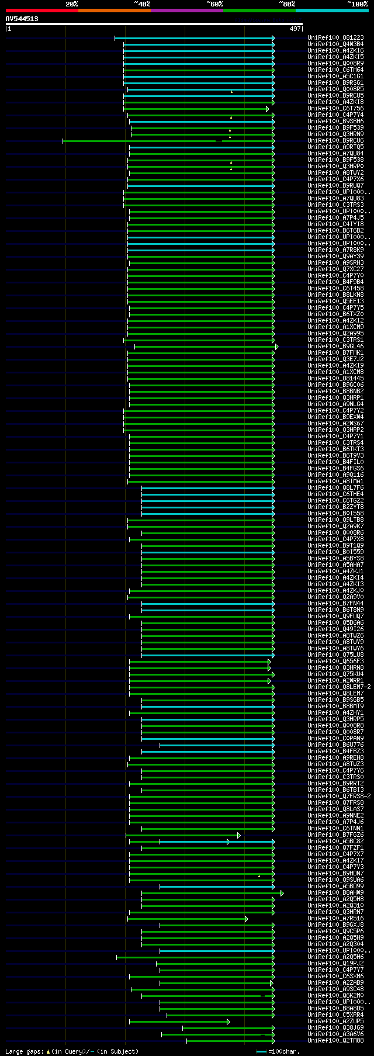The width and height of the screenshot is (374, 1056).
Task: Click the red 20% identity legend segment
Action: [x=41, y=11]
